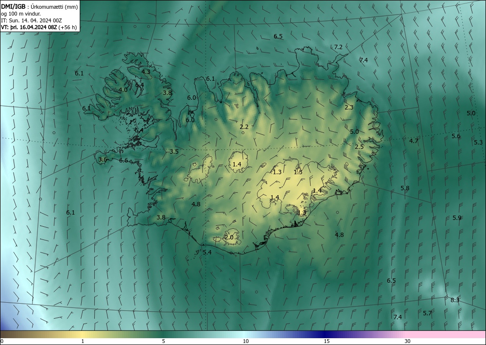This screenshot has width=486, height=345.
Task: Click the 'og 100 m vindur.' legend line
Action: [21, 14]
